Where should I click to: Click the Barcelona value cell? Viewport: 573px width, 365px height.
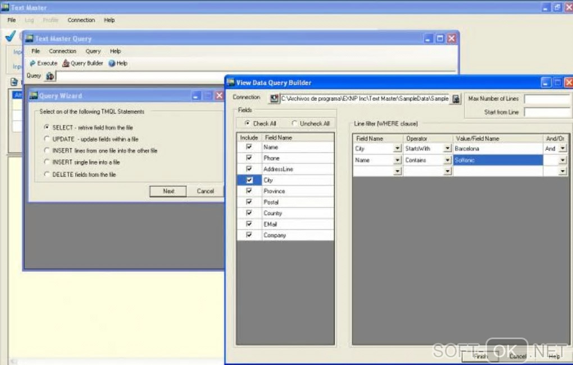tap(498, 148)
